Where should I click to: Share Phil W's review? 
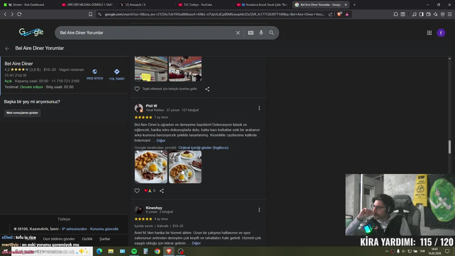pyautogui.click(x=161, y=191)
